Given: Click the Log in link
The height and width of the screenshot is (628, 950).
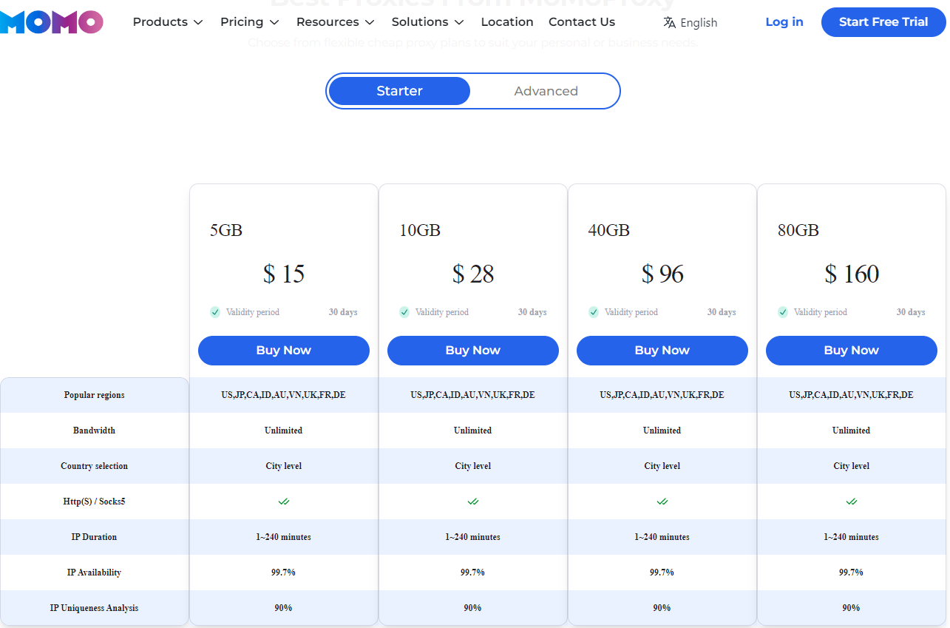Looking at the screenshot, I should coord(784,22).
